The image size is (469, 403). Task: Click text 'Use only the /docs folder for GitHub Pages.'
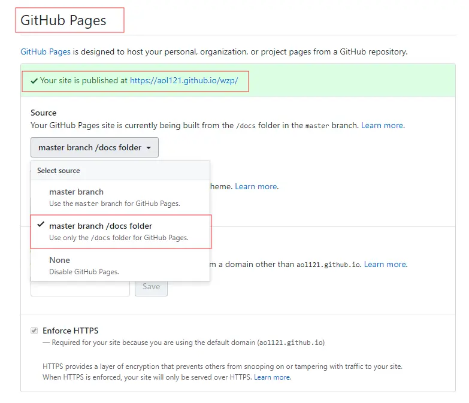click(119, 238)
